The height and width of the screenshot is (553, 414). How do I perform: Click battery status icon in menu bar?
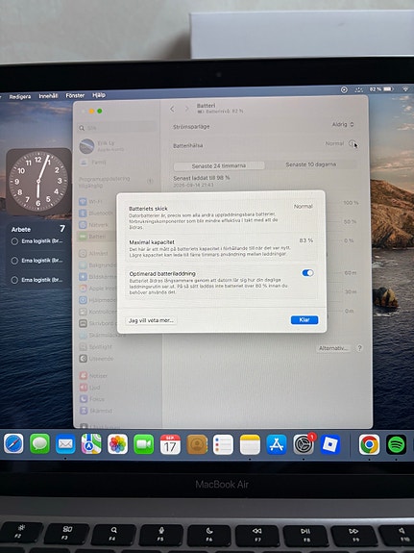388,89
